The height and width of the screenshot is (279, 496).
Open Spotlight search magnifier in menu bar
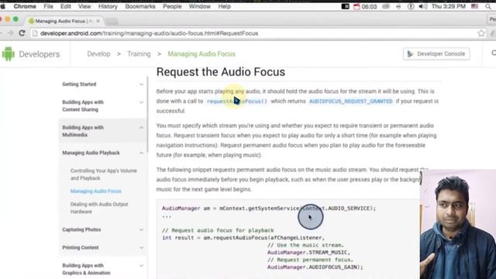coord(488,6)
